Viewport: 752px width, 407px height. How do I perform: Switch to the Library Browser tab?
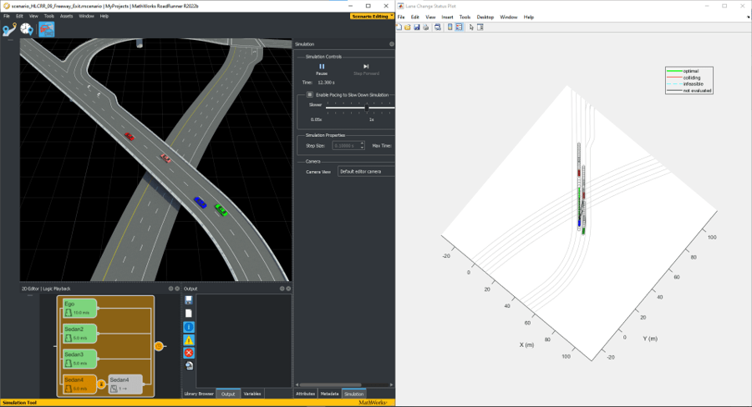click(x=199, y=393)
